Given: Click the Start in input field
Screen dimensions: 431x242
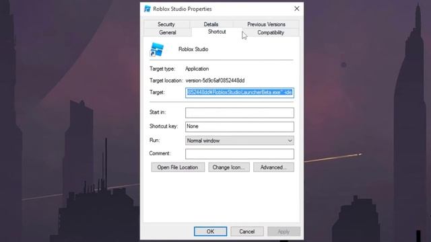Looking at the screenshot, I should 240,113.
